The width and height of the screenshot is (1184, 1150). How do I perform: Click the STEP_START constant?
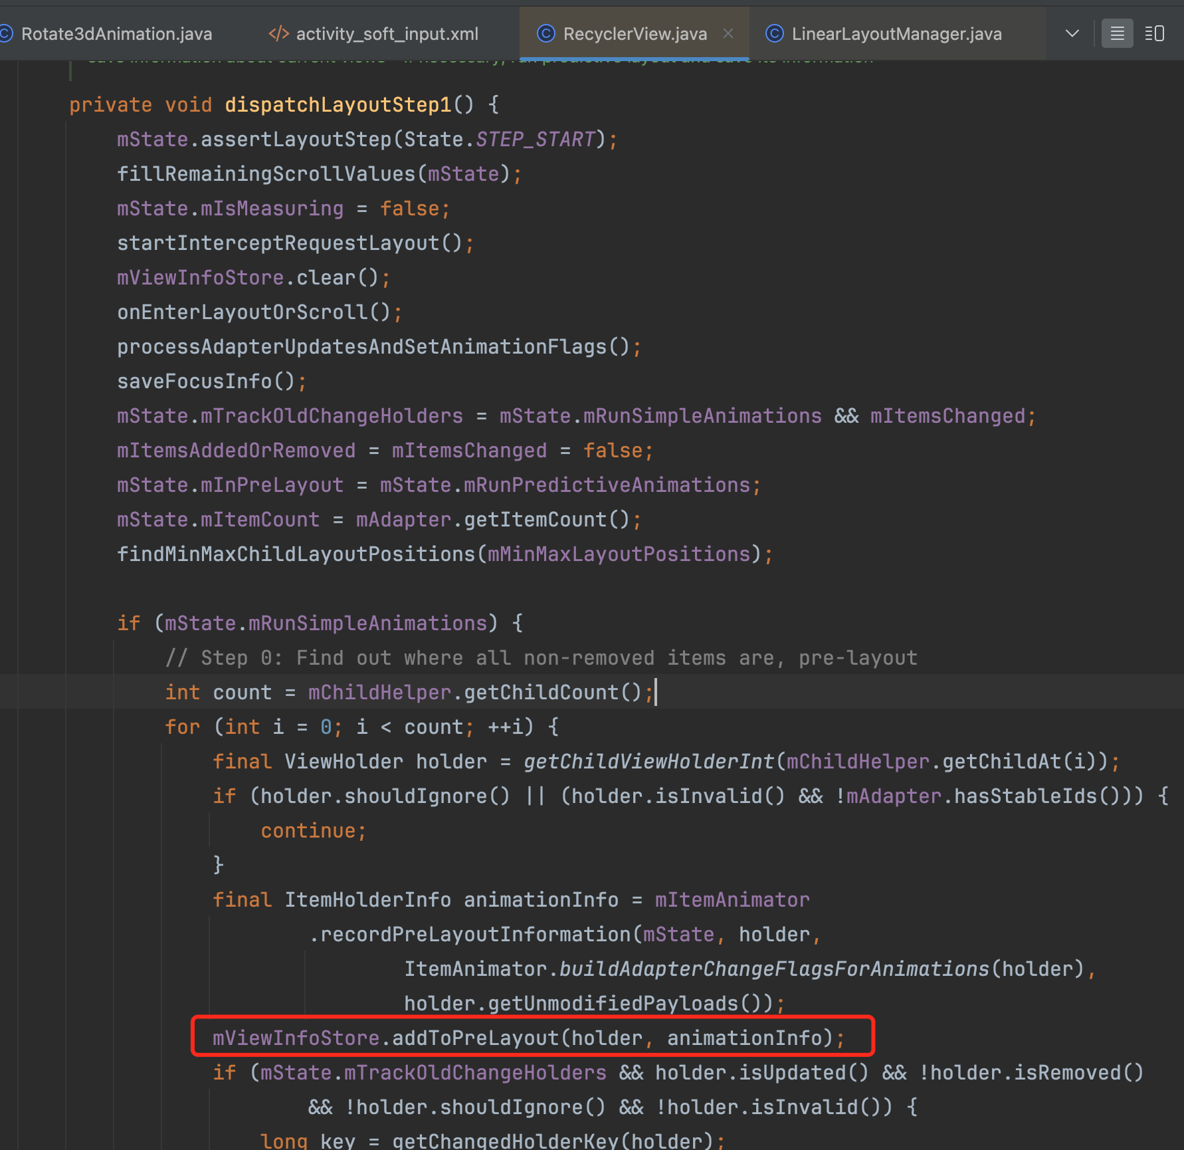pos(535,140)
